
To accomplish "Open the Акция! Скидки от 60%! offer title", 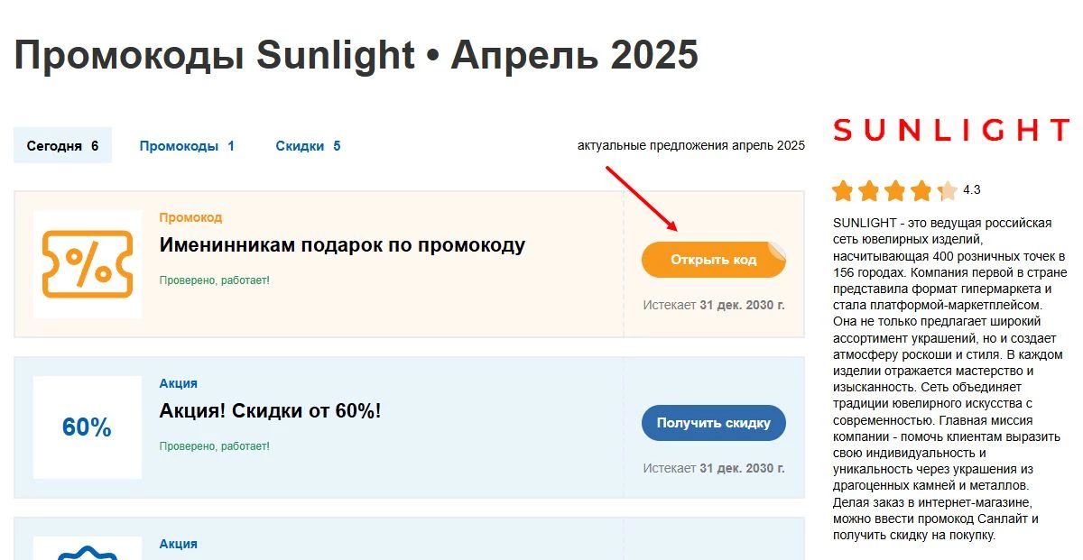I will tap(270, 411).
